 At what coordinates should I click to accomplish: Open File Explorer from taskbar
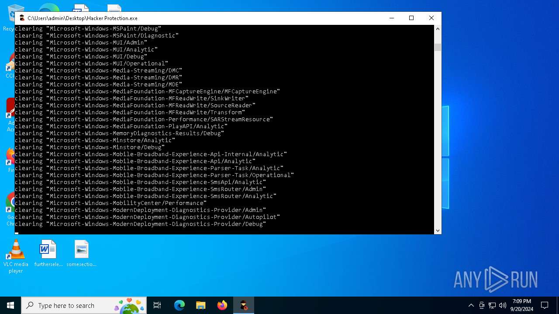200,305
